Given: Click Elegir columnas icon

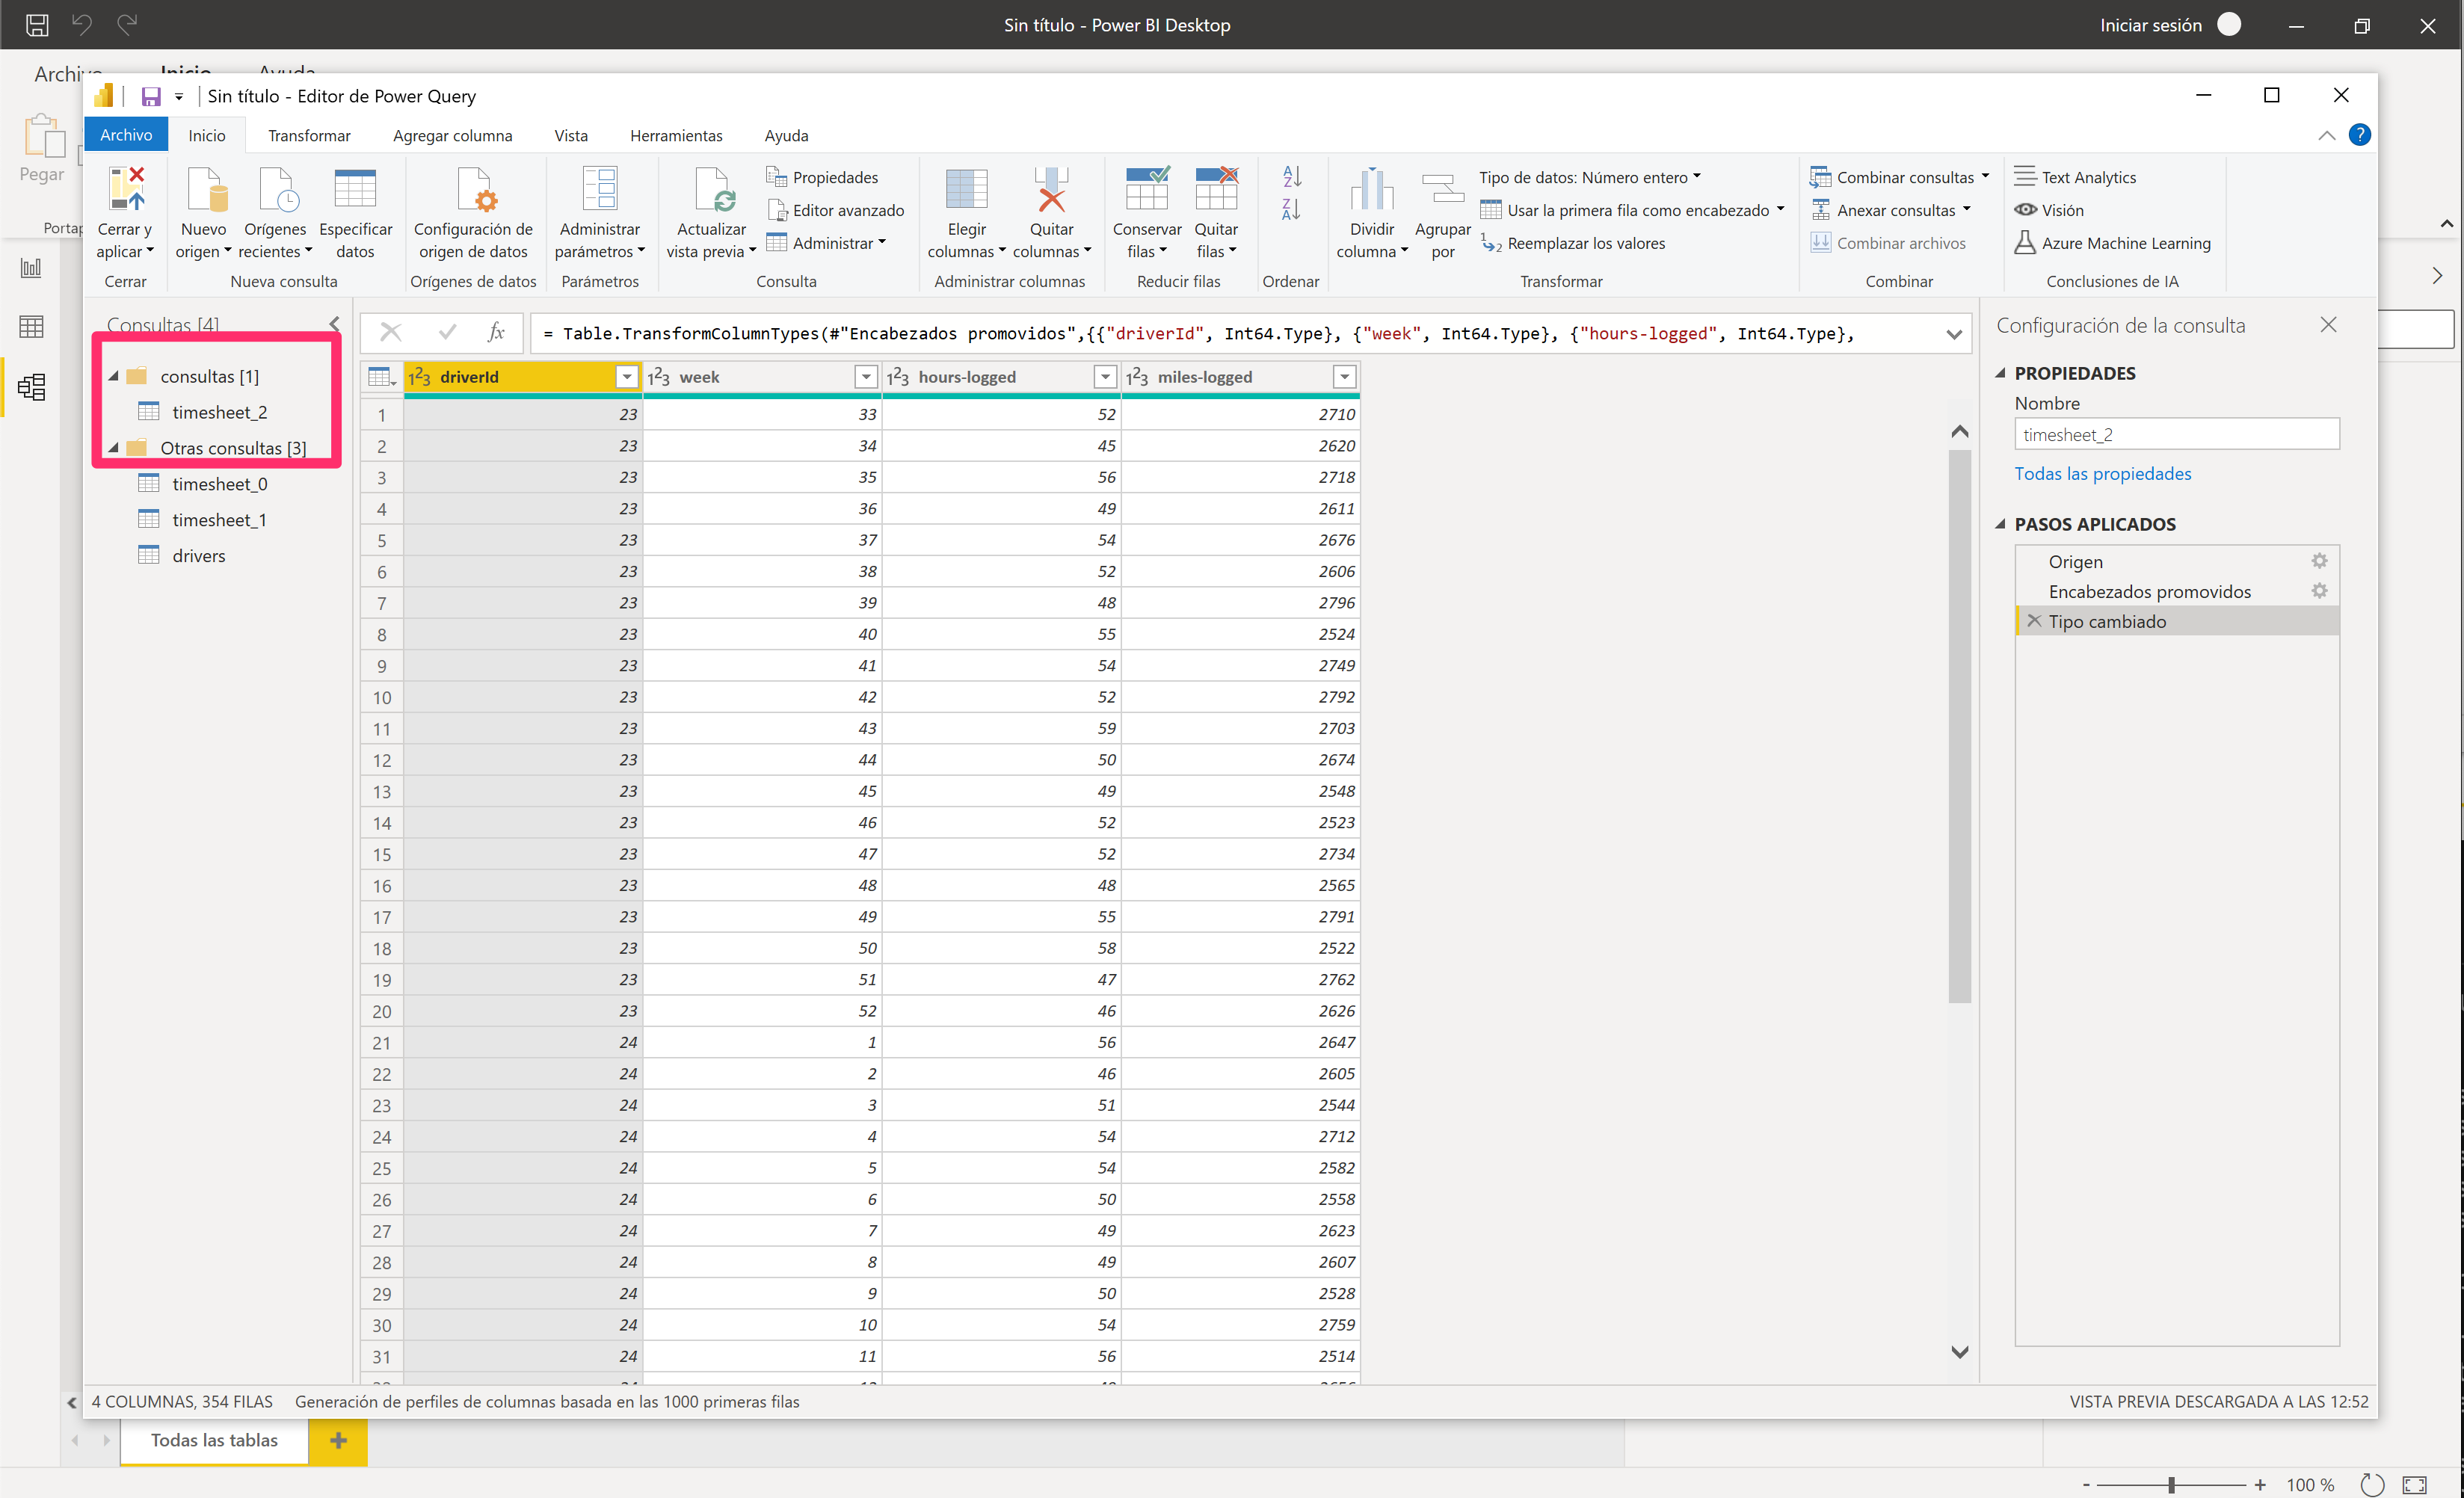Looking at the screenshot, I should click(966, 189).
